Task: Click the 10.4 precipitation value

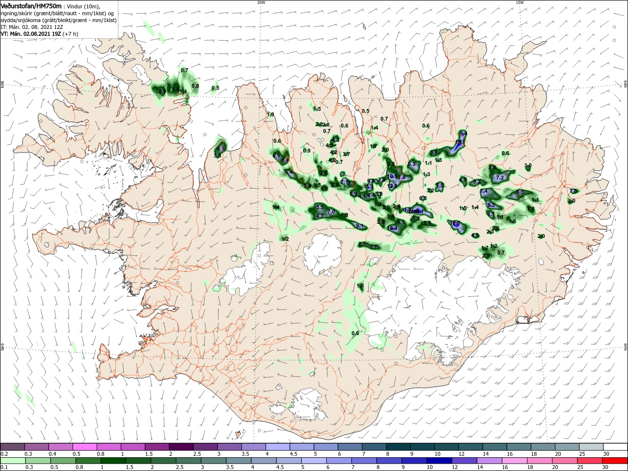Action: tap(392, 229)
